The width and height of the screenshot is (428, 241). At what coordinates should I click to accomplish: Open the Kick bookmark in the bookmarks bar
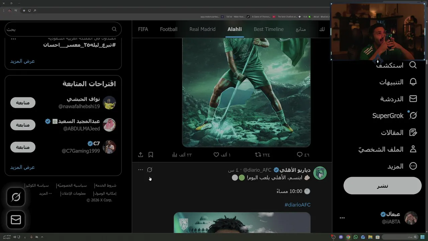tap(307, 16)
